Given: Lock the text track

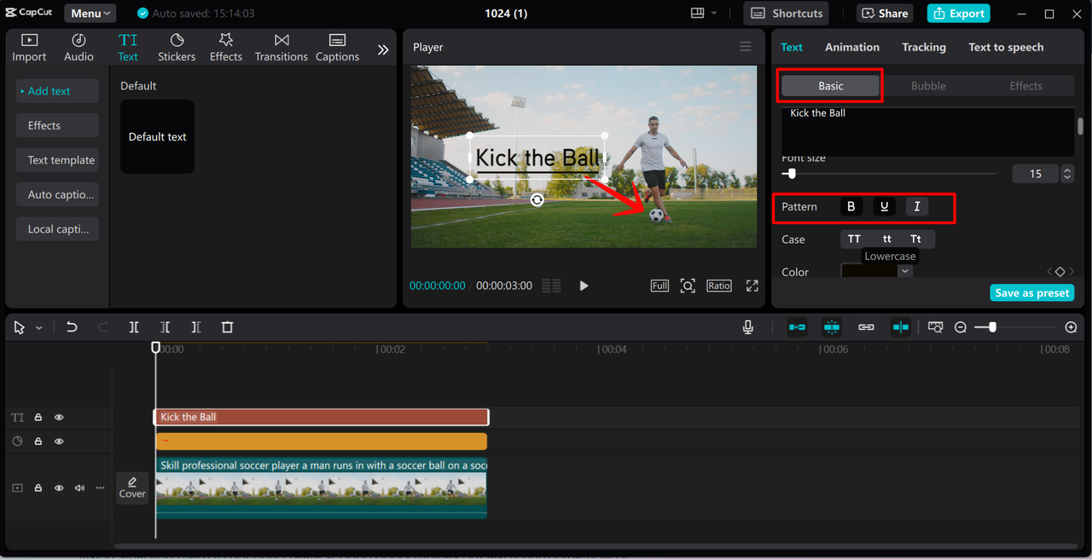Looking at the screenshot, I should pyautogui.click(x=38, y=418).
